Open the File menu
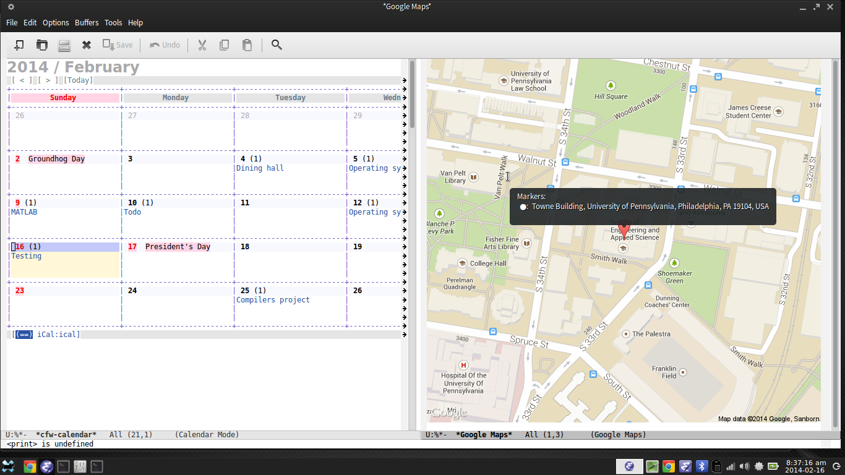845x475 pixels. [12, 22]
